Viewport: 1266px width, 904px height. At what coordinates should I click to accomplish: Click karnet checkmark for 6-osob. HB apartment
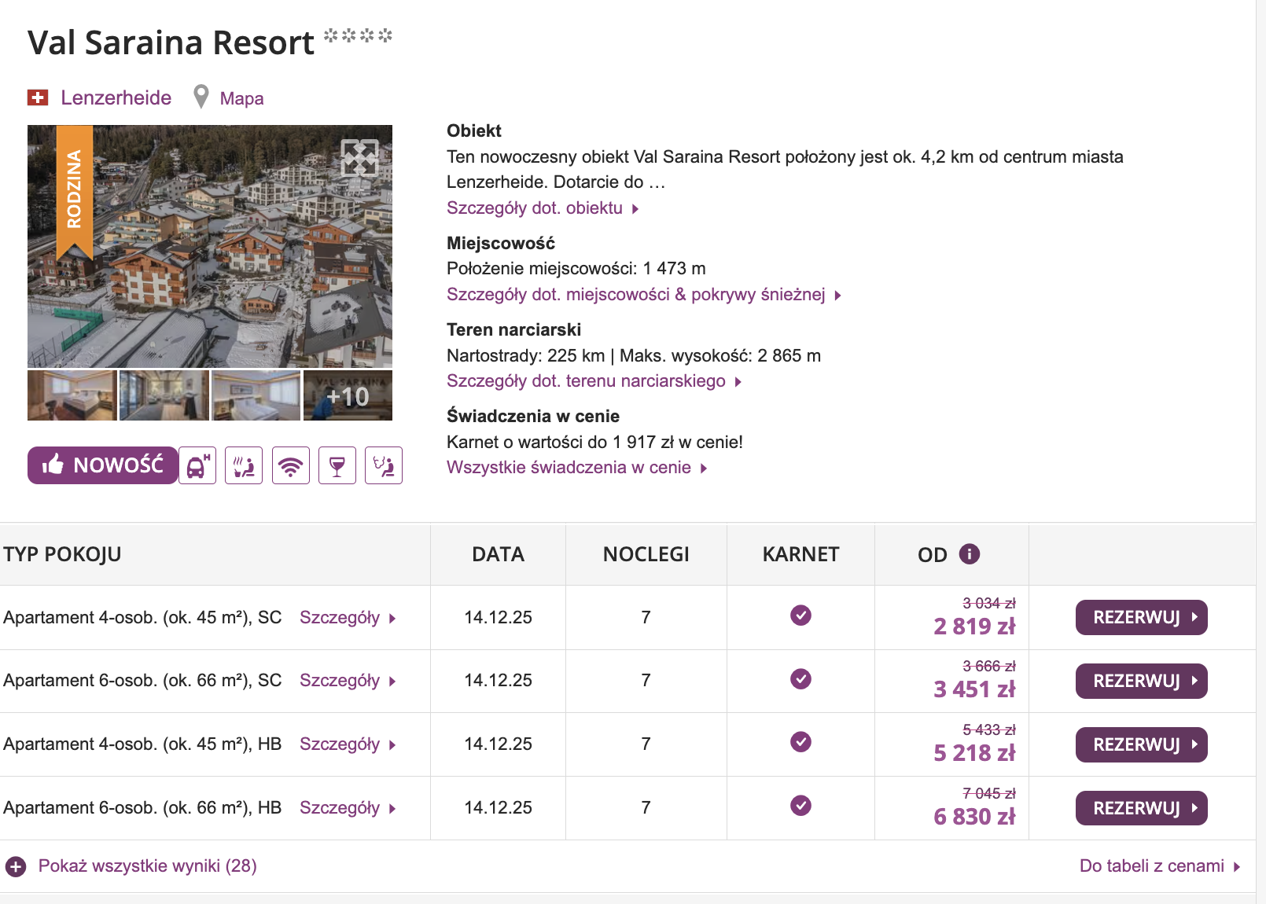[x=800, y=806]
